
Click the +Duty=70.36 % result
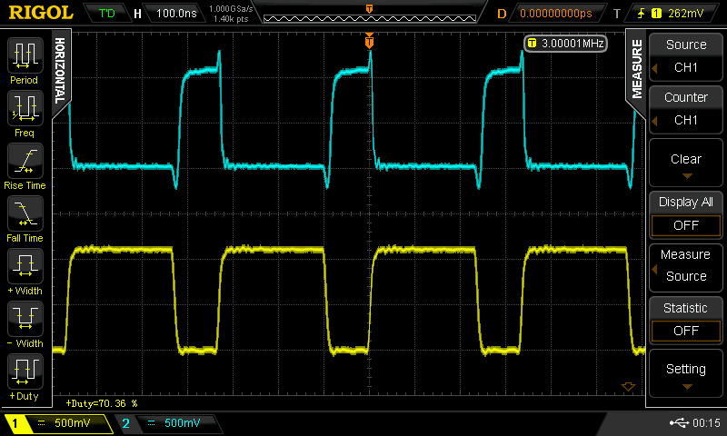(x=102, y=403)
